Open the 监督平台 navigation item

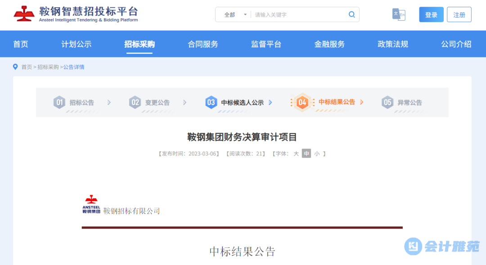(266, 44)
